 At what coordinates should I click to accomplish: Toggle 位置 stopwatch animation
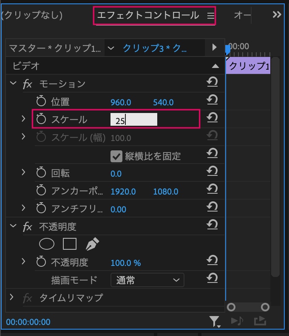point(41,101)
